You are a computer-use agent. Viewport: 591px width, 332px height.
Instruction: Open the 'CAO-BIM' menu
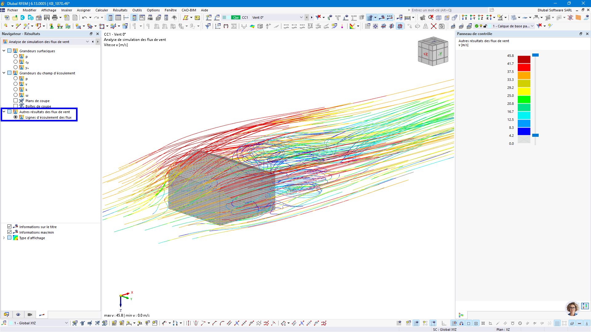[x=188, y=10]
